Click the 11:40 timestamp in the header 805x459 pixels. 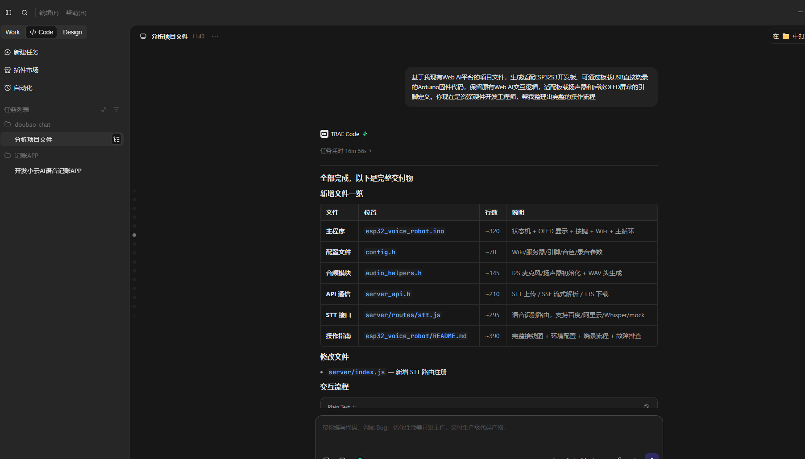pos(198,37)
